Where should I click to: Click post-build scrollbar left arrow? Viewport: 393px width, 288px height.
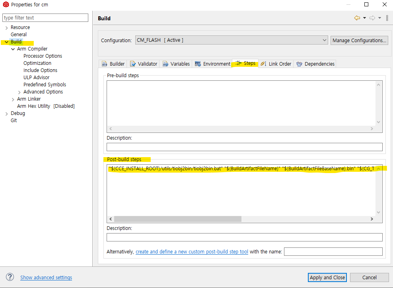[111, 219]
